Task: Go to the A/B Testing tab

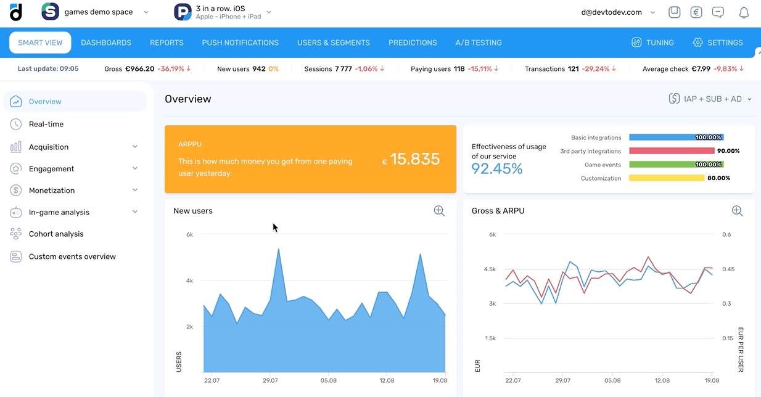Action: point(479,43)
